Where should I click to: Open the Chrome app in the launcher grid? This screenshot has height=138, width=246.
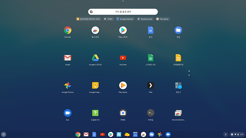pyautogui.click(x=68, y=30)
